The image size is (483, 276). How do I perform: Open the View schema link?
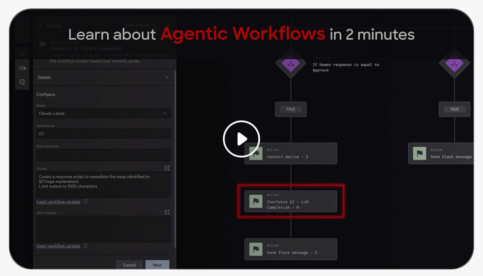pos(137,25)
